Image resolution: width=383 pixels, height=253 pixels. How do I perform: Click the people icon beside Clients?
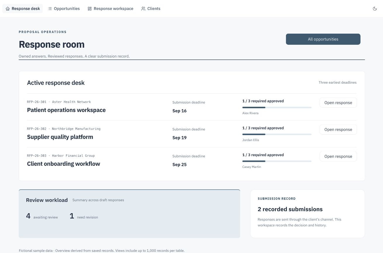[143, 9]
